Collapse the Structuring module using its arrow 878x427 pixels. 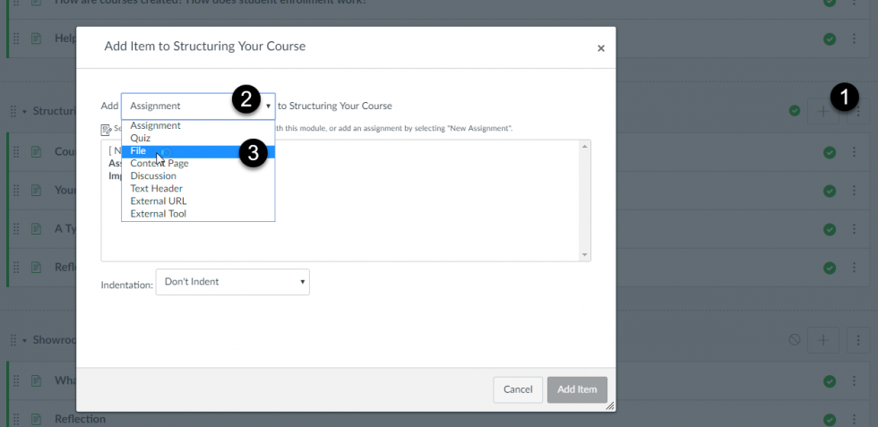click(x=25, y=111)
